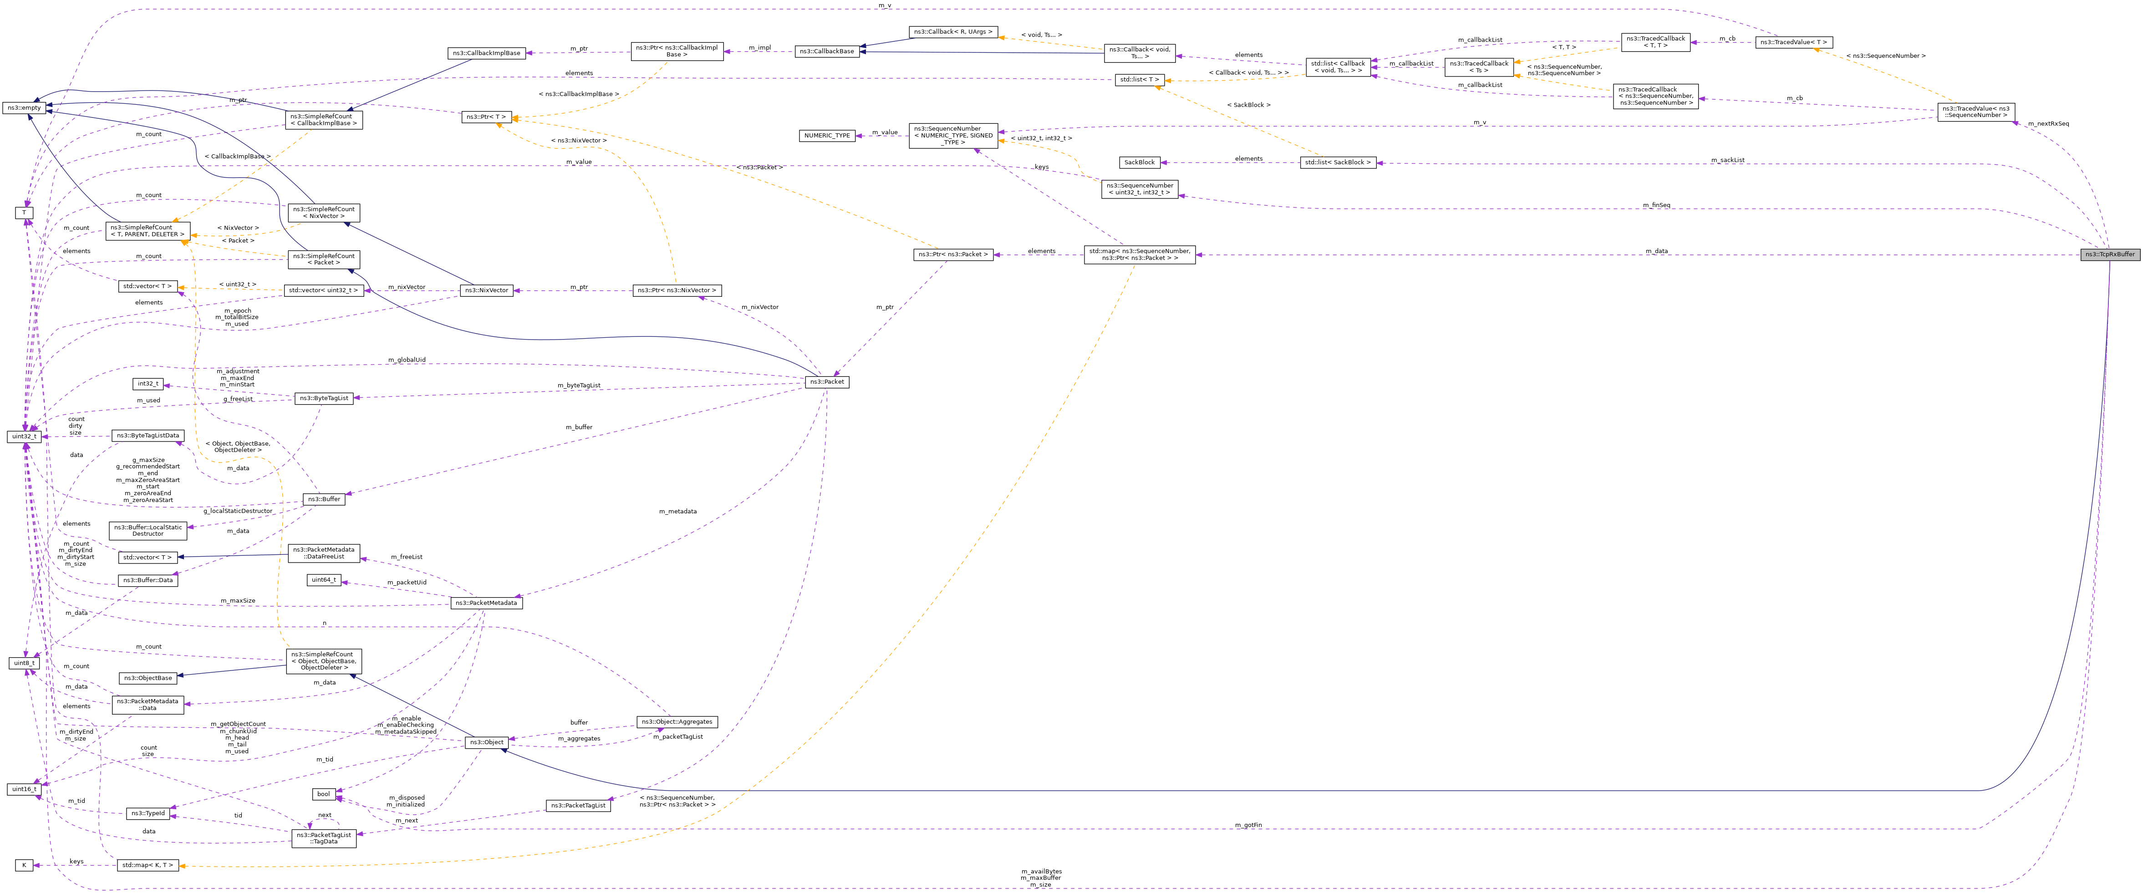
Task: Open ns3::Callback< R, UArgs > node
Action: coord(952,31)
